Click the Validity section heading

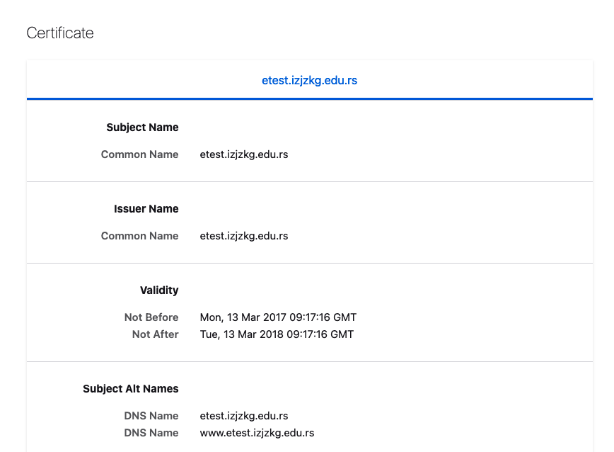point(159,290)
